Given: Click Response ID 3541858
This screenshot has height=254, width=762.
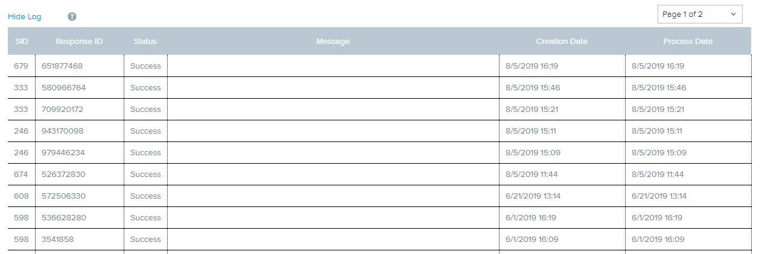Looking at the screenshot, I should [x=58, y=240].
